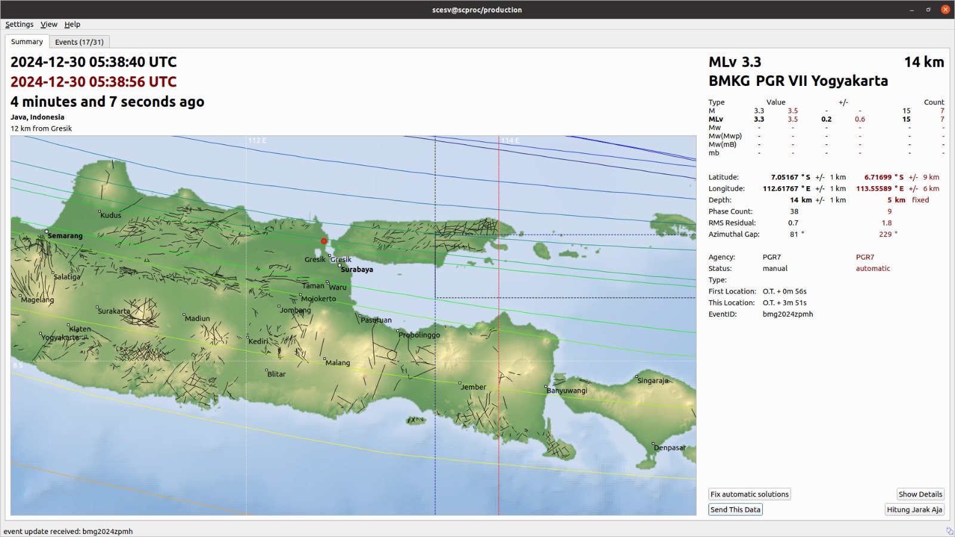Select the Summary tab
The height and width of the screenshot is (537, 955).
point(27,42)
